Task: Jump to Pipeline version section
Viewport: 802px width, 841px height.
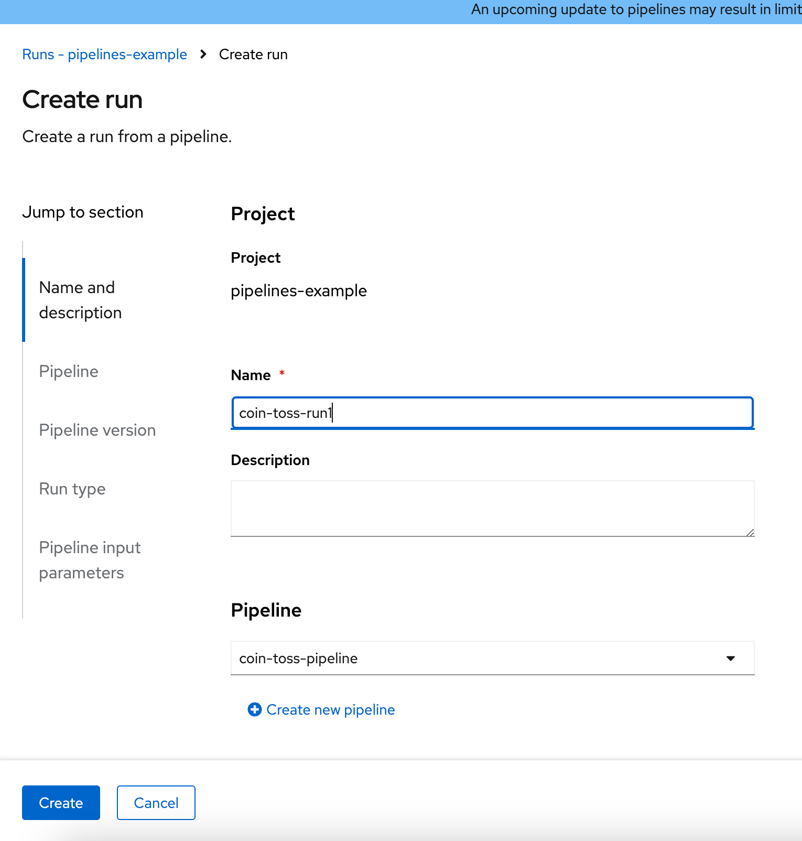Action: coord(97,430)
